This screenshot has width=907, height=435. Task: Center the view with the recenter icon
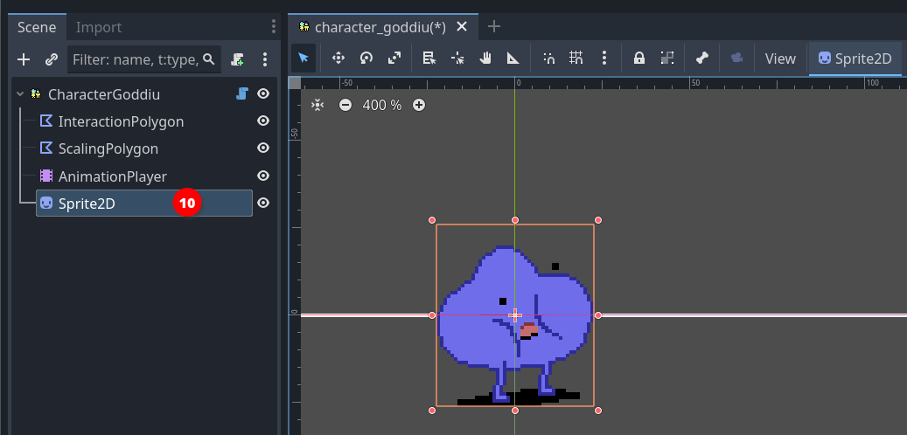click(x=317, y=105)
